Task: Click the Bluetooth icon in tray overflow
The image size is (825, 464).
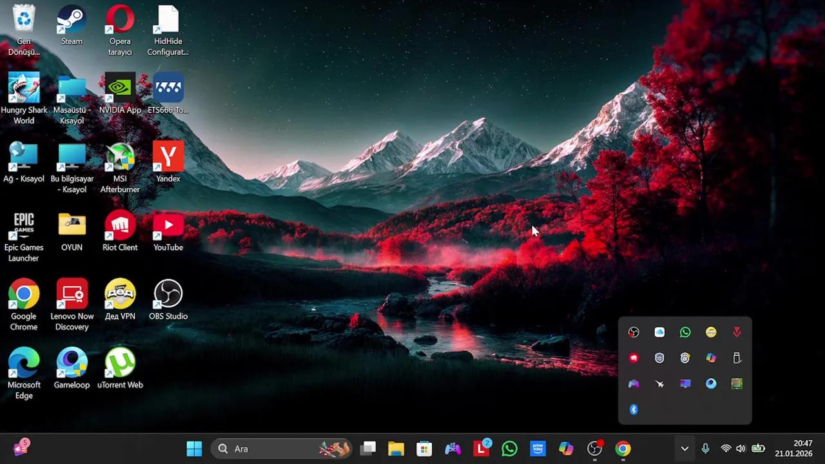Action: pyautogui.click(x=634, y=409)
